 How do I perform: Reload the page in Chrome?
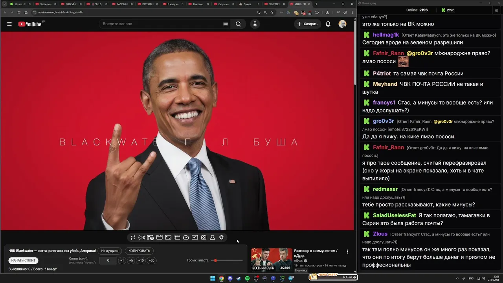19,12
